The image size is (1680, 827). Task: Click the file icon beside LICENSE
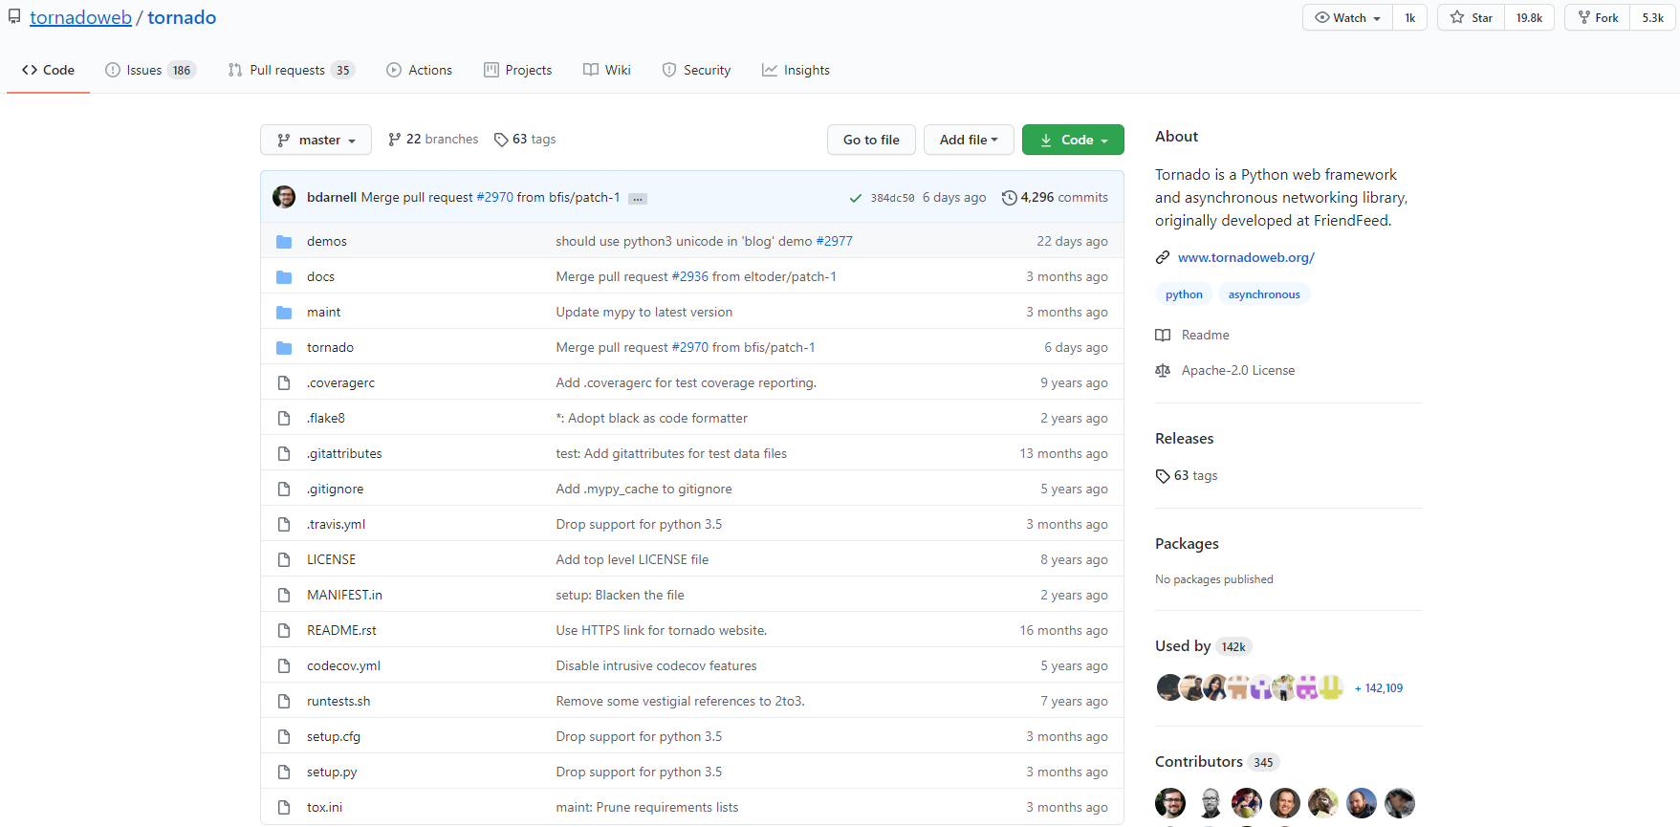pos(284,560)
